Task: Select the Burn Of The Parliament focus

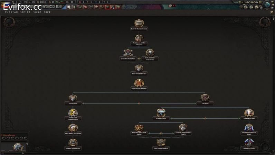Action: click(139, 24)
